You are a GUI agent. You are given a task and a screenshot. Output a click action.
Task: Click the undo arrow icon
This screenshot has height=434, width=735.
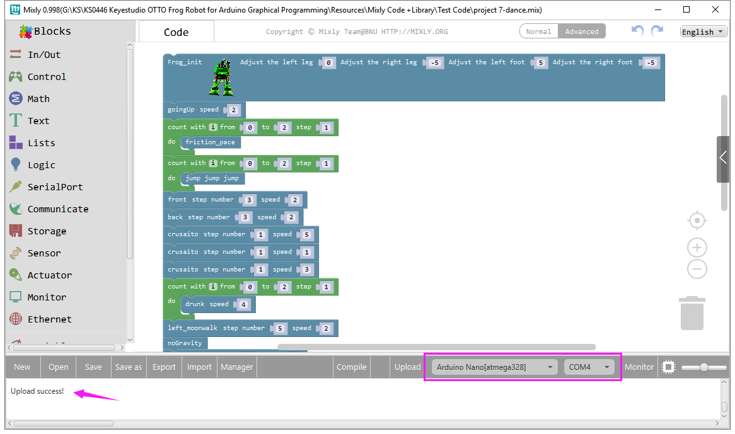(x=637, y=30)
